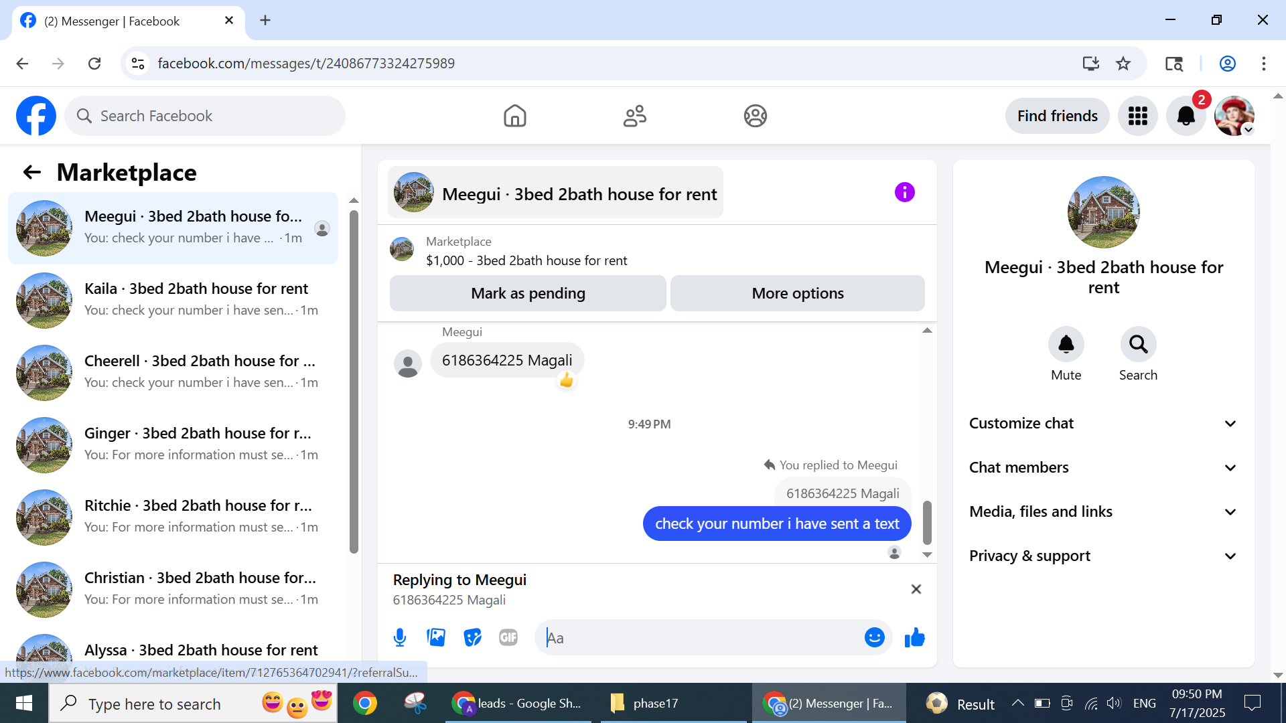Cancel the reply with X icon

click(x=916, y=589)
